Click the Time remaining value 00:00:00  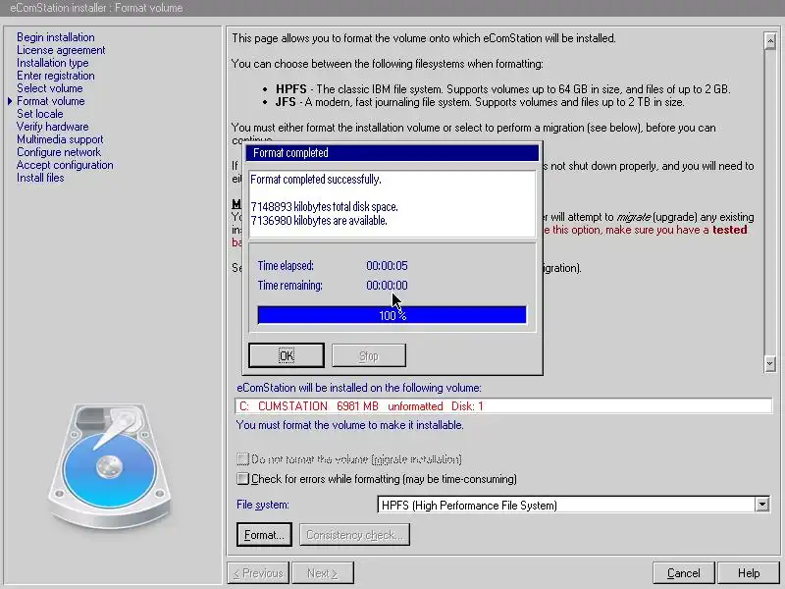[387, 286]
